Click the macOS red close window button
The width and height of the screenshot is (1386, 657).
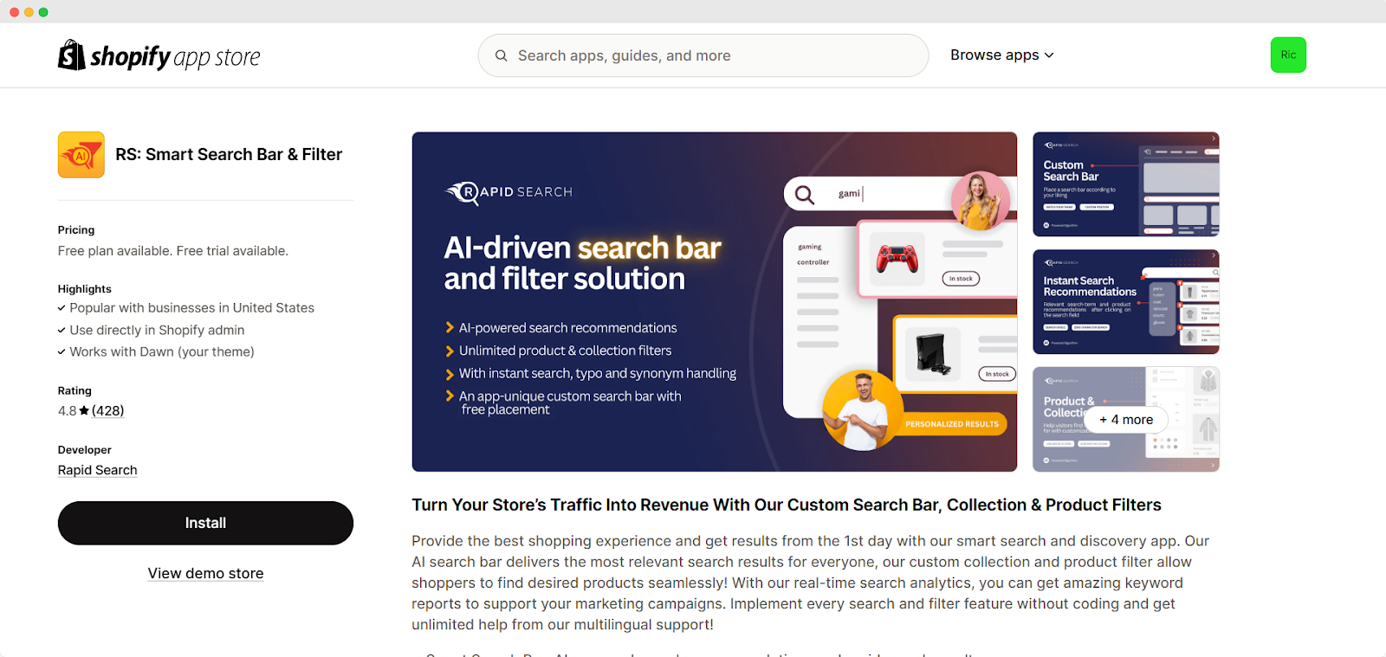[x=14, y=12]
